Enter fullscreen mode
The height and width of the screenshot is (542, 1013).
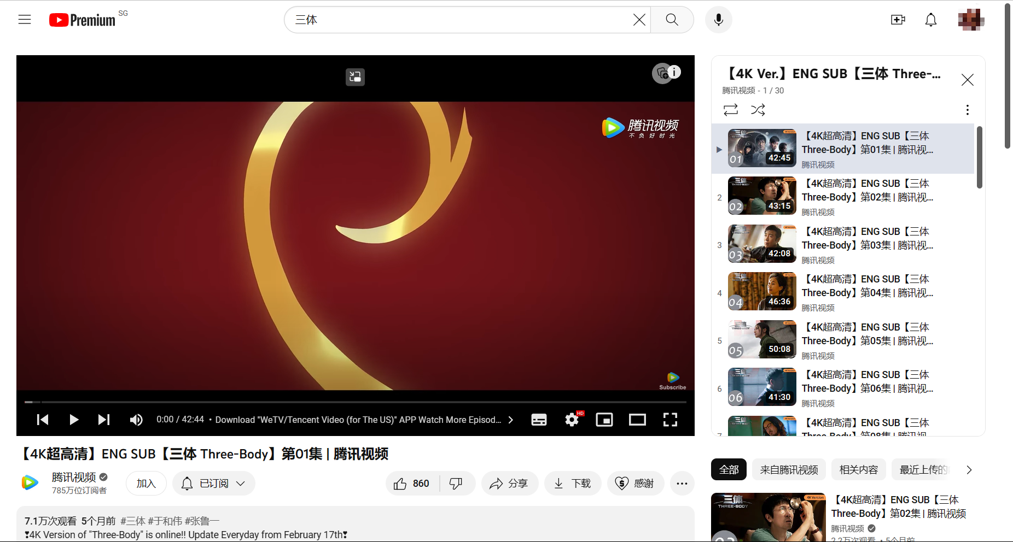[670, 420]
